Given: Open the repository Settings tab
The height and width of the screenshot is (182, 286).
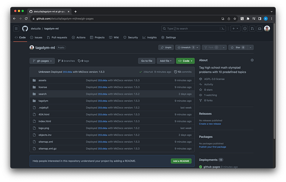Looking at the screenshot, I should point(168,37).
